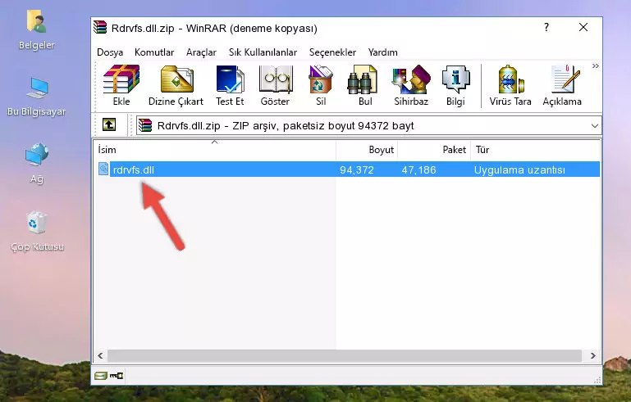Click the 94,372 size value

pos(357,169)
